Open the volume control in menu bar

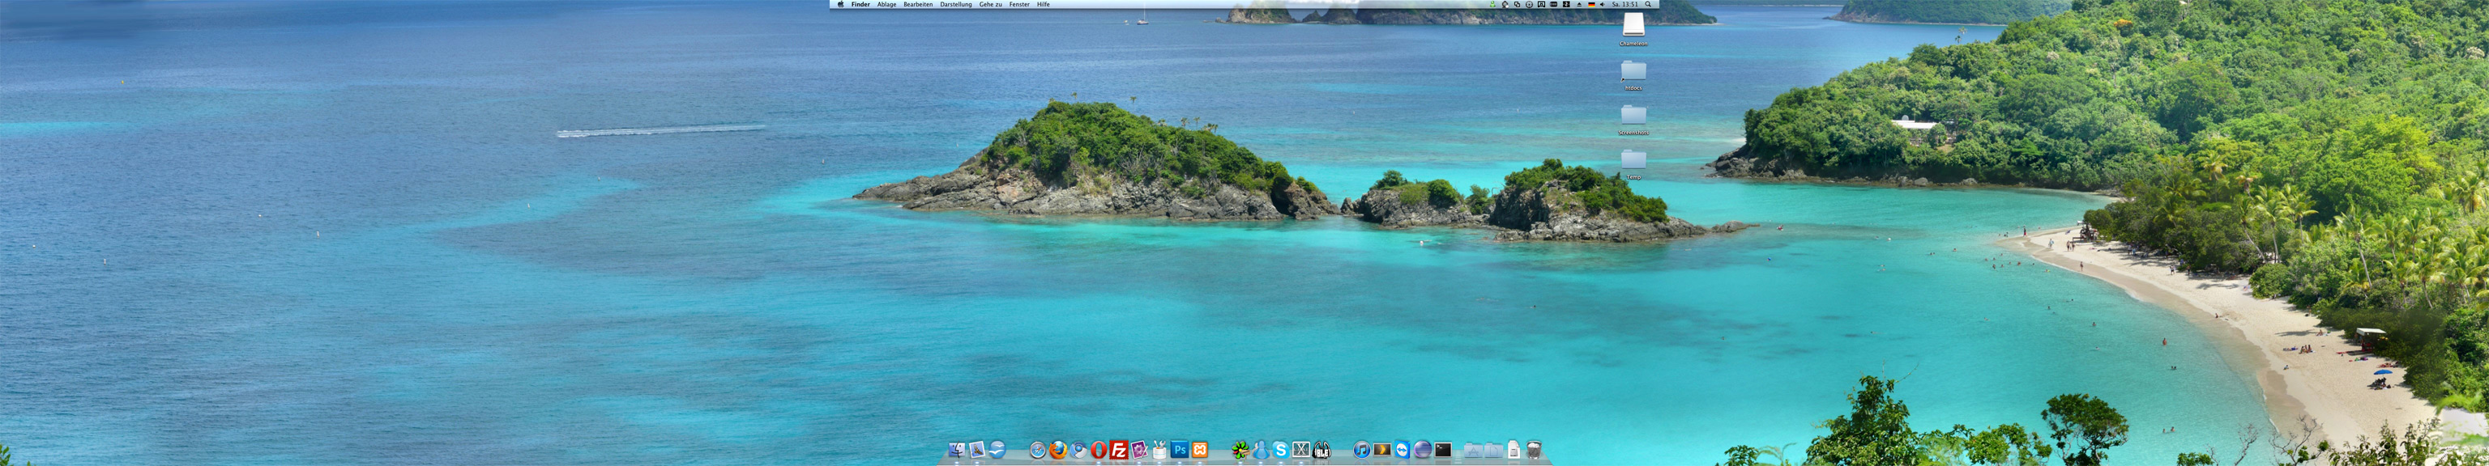pos(1602,5)
